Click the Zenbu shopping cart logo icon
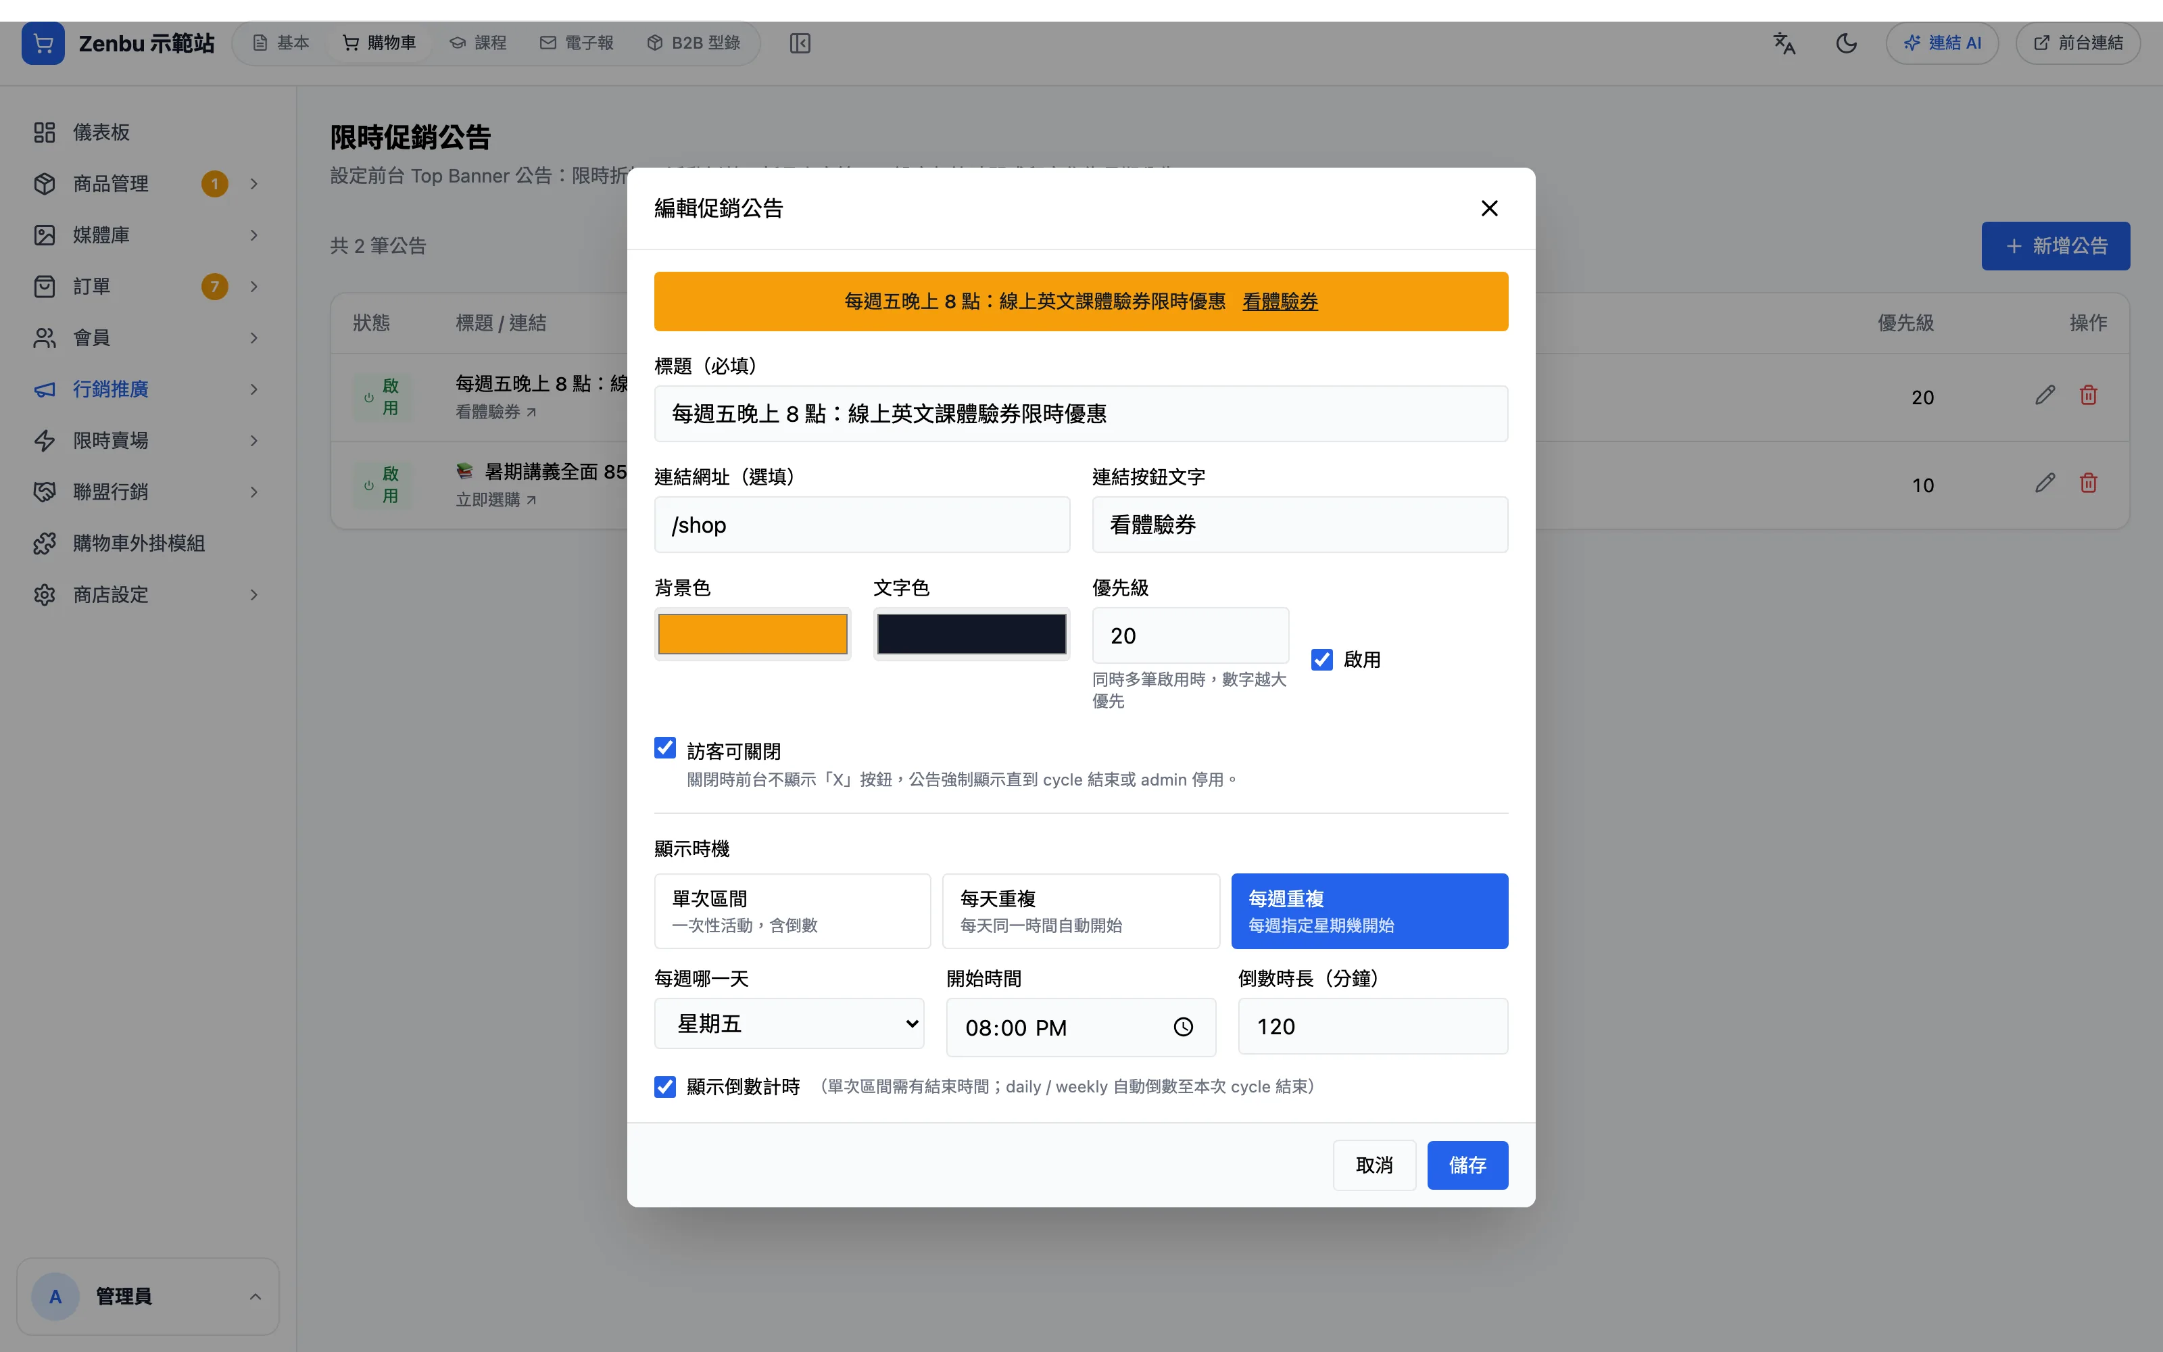This screenshot has height=1352, width=2163. coord(43,43)
